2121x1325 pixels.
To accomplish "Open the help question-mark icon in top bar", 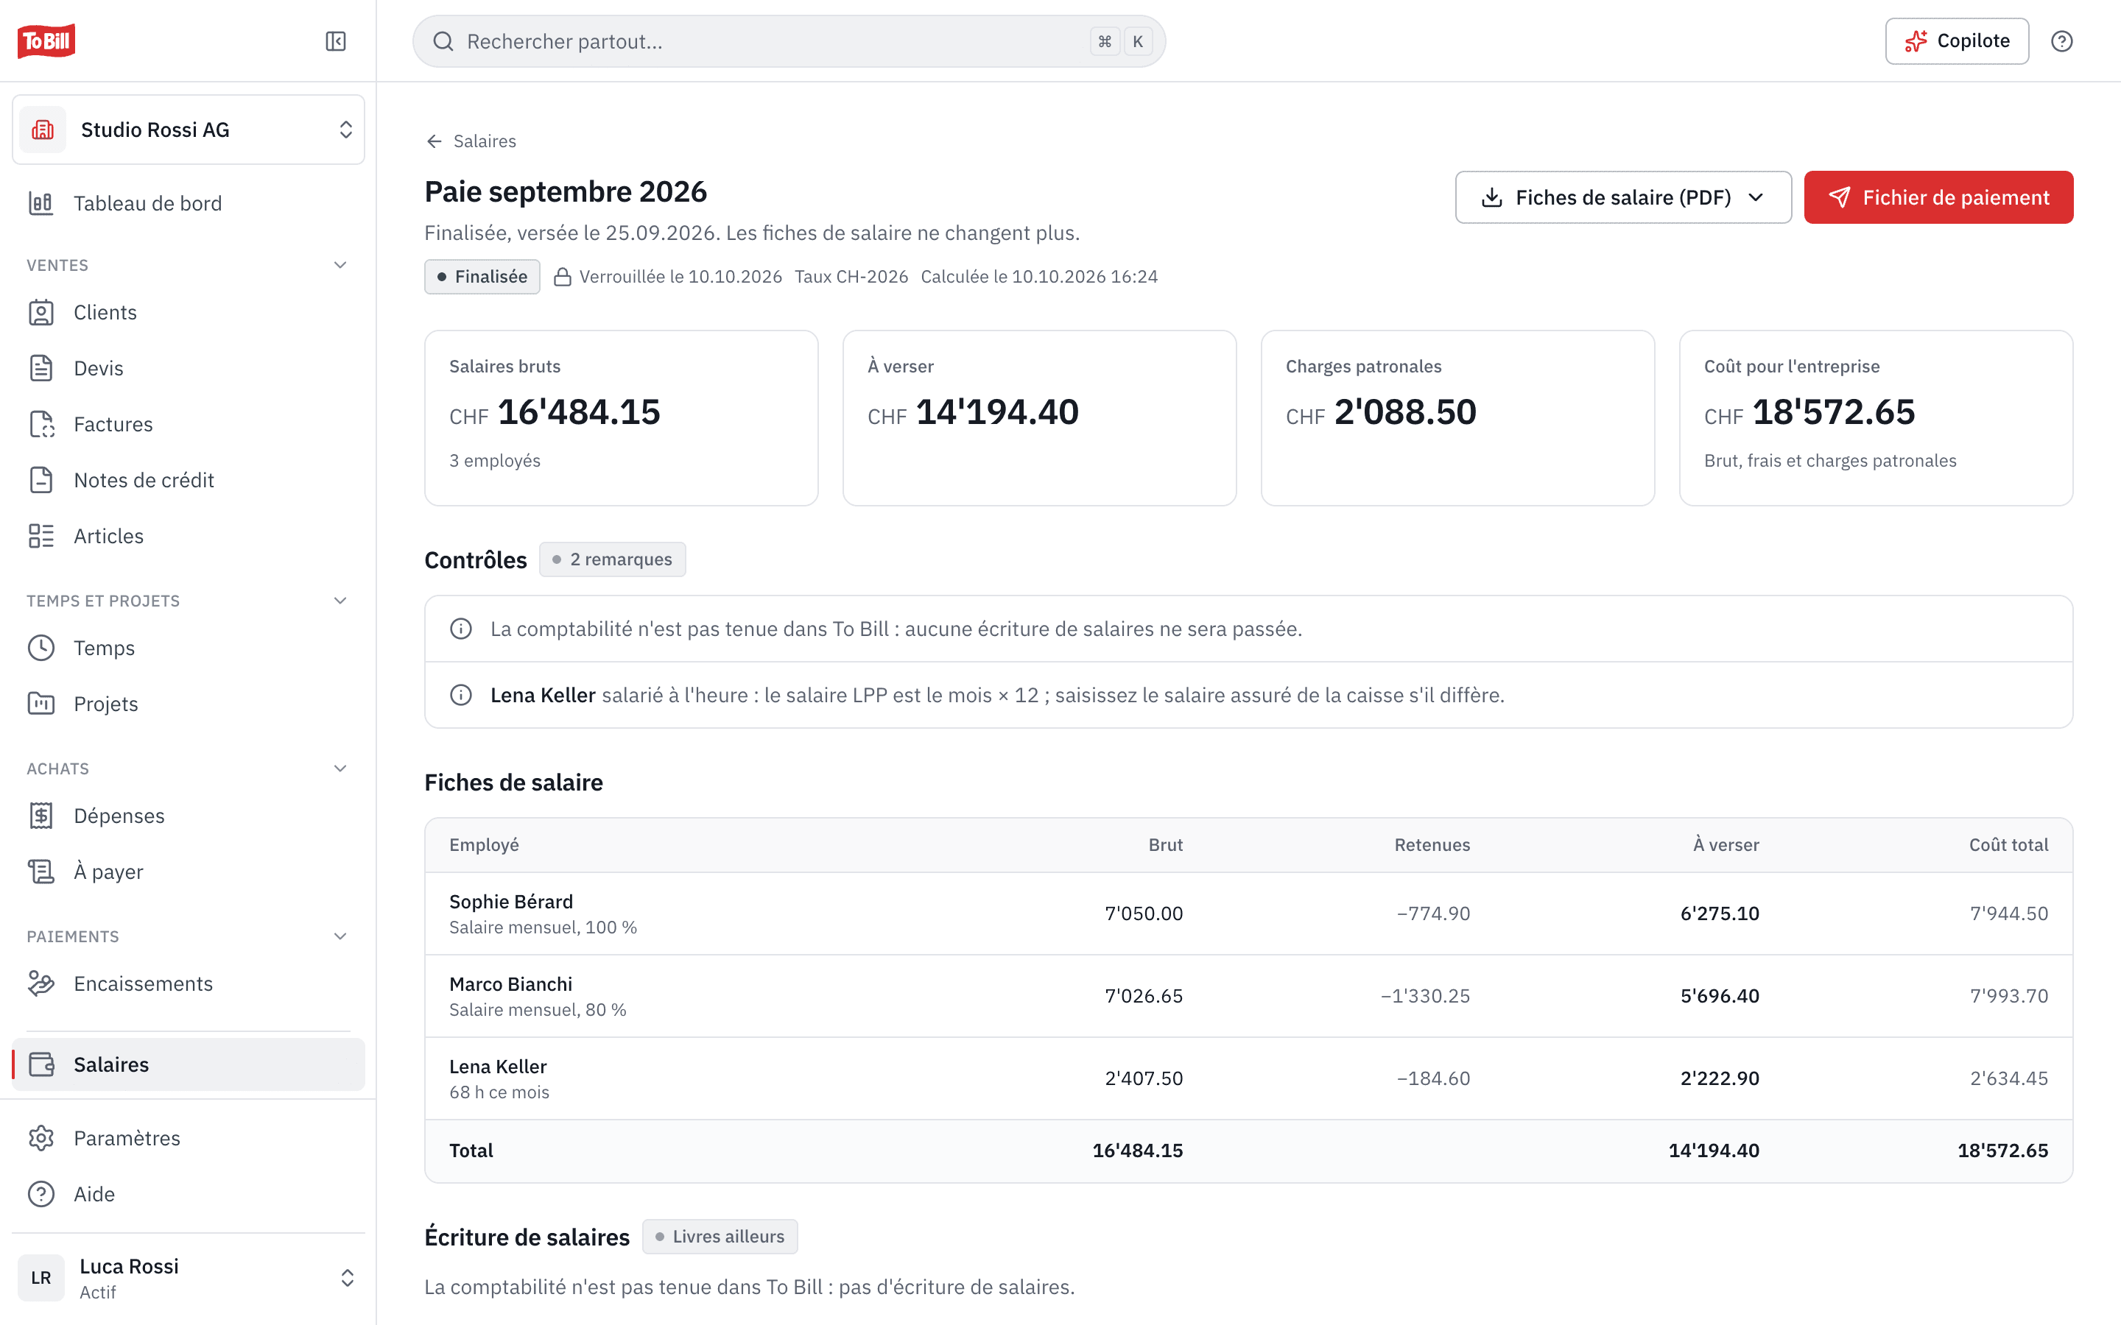I will point(2061,41).
